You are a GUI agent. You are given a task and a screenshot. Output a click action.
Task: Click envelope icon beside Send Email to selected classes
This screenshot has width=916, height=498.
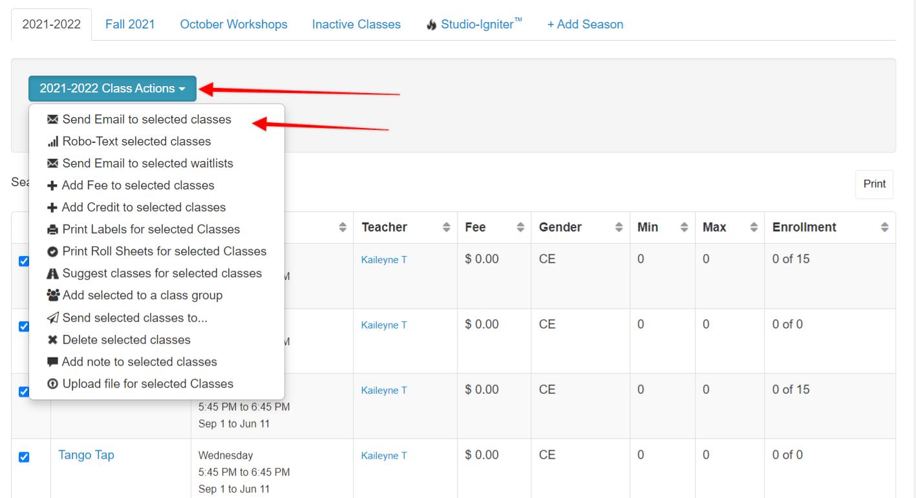coord(52,120)
